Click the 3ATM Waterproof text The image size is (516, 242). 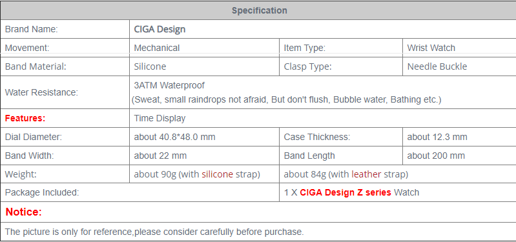coord(169,85)
